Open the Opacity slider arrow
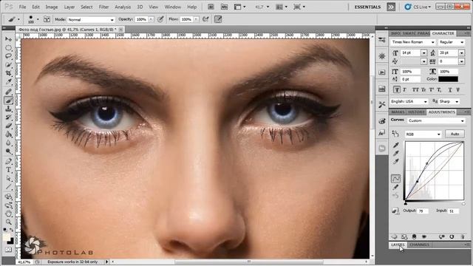 tap(151, 19)
